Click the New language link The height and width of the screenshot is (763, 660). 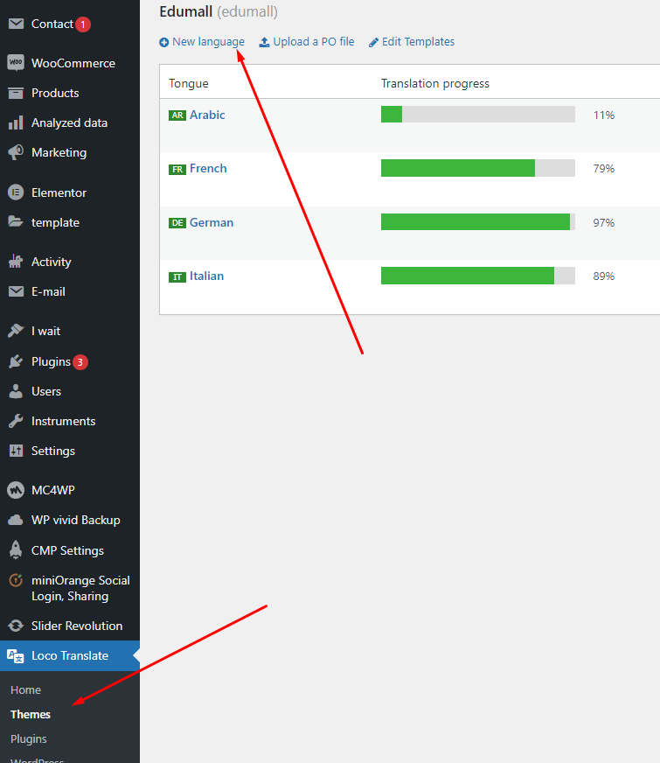209,42
